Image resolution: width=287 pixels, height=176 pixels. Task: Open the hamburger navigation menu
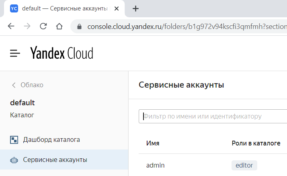(x=15, y=53)
